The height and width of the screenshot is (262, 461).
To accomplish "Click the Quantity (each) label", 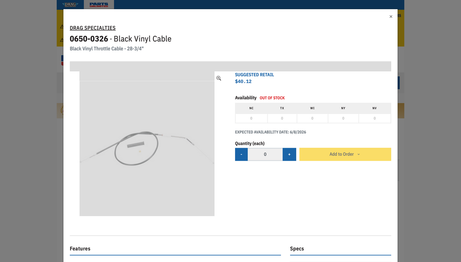I will [x=250, y=144].
